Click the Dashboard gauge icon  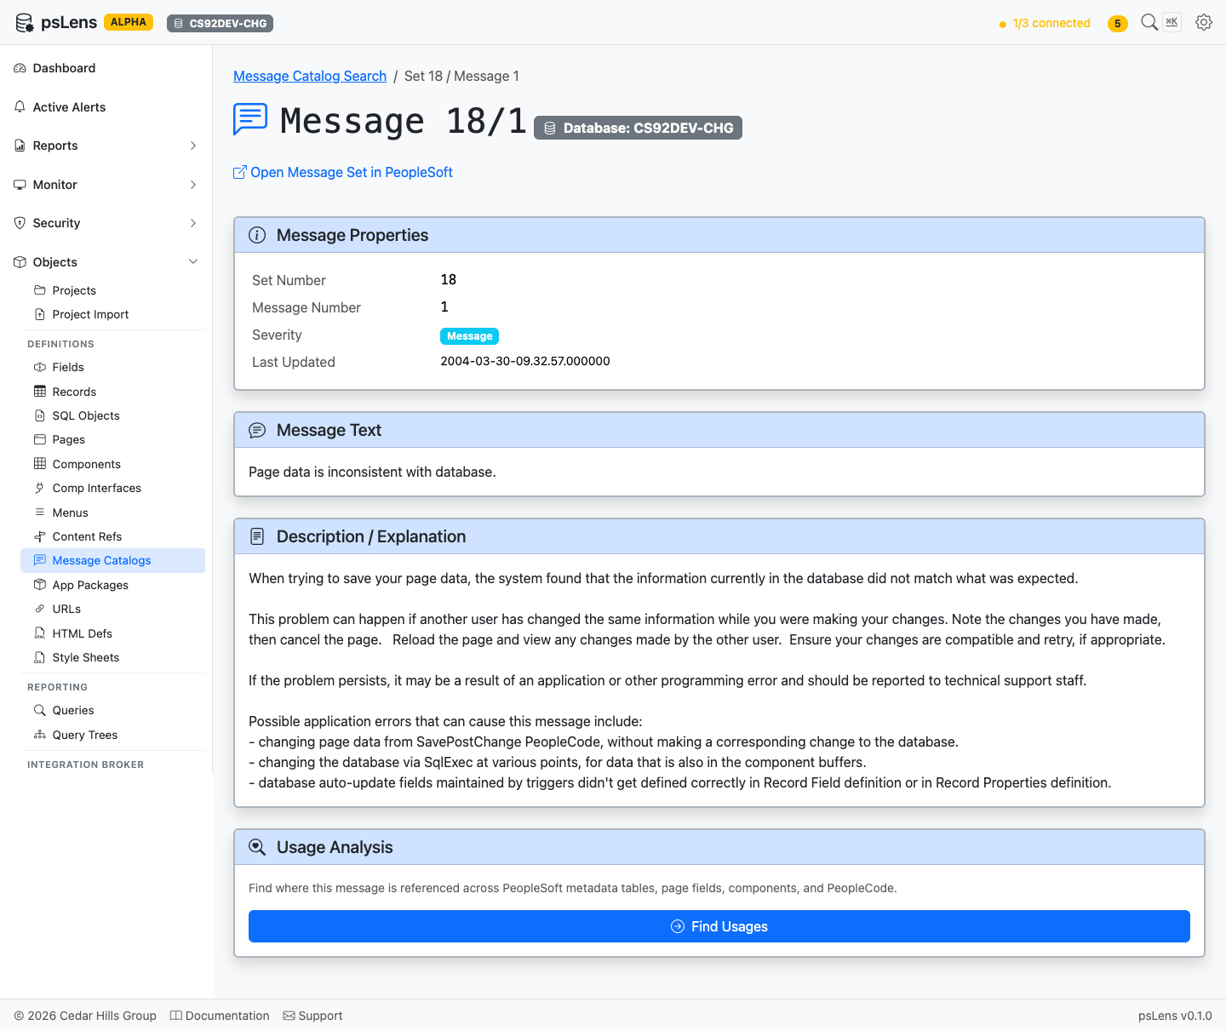click(20, 68)
